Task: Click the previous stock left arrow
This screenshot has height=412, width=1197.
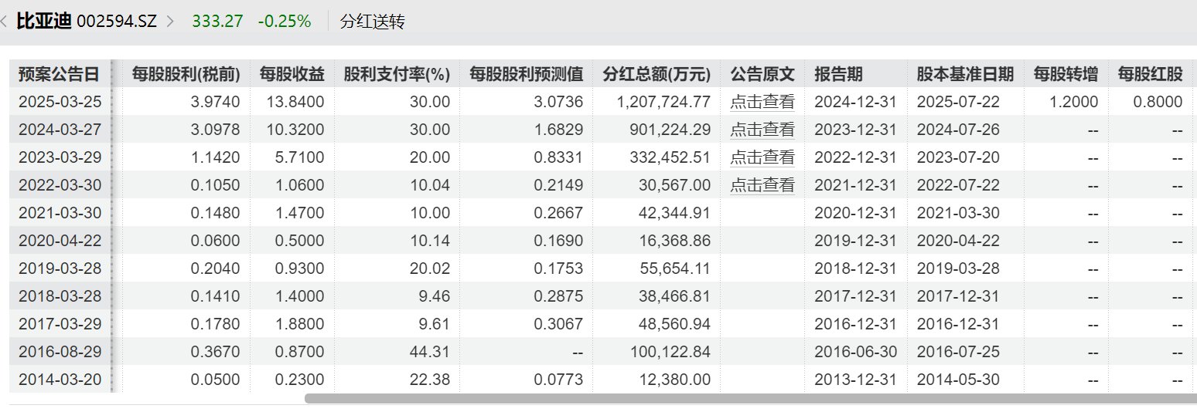Action: pos(5,22)
